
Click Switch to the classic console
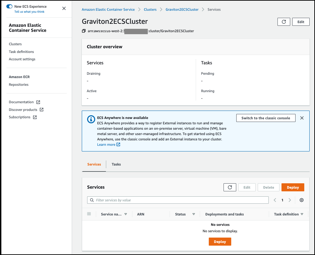click(266, 118)
